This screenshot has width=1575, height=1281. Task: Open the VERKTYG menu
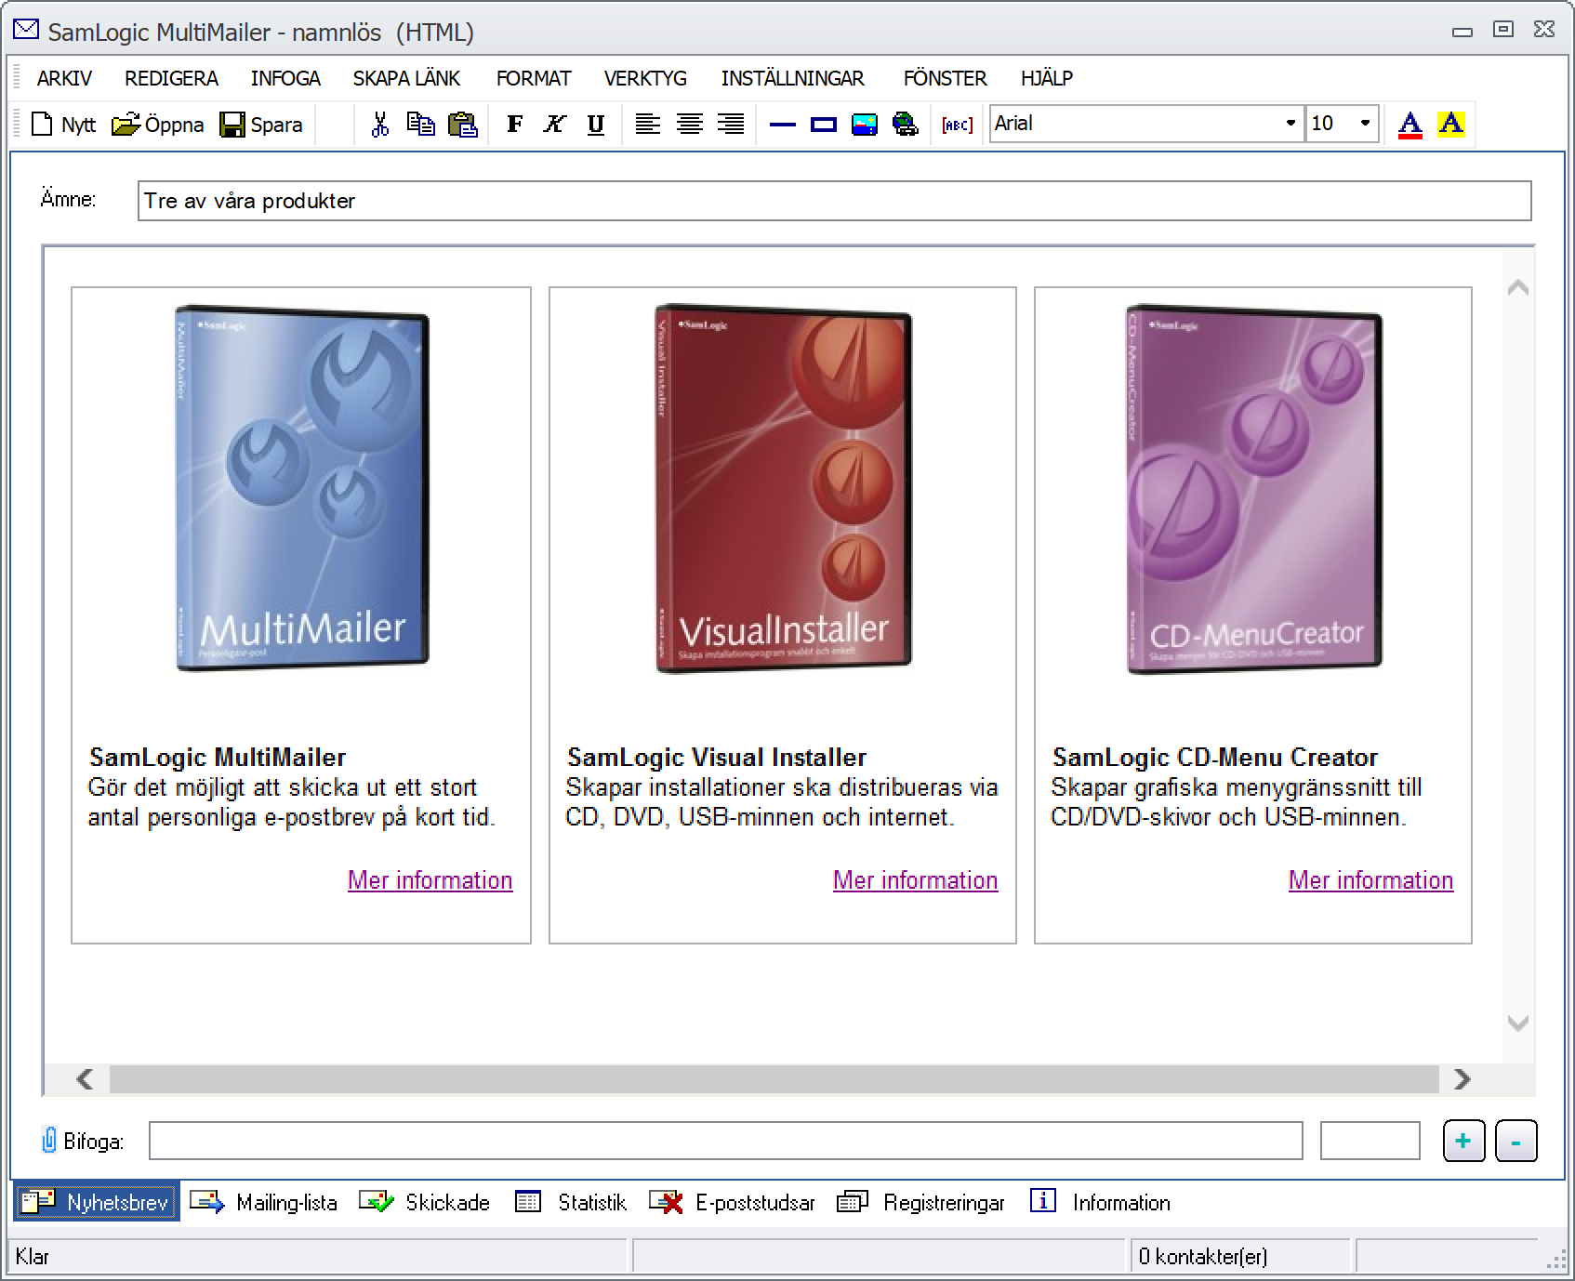click(x=645, y=78)
